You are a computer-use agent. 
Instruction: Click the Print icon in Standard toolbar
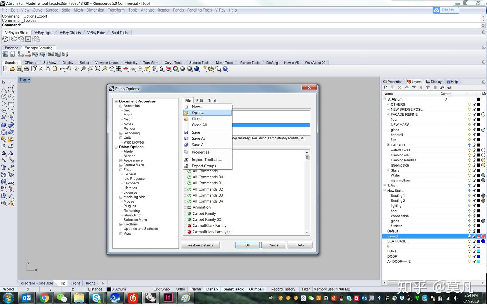point(26,69)
